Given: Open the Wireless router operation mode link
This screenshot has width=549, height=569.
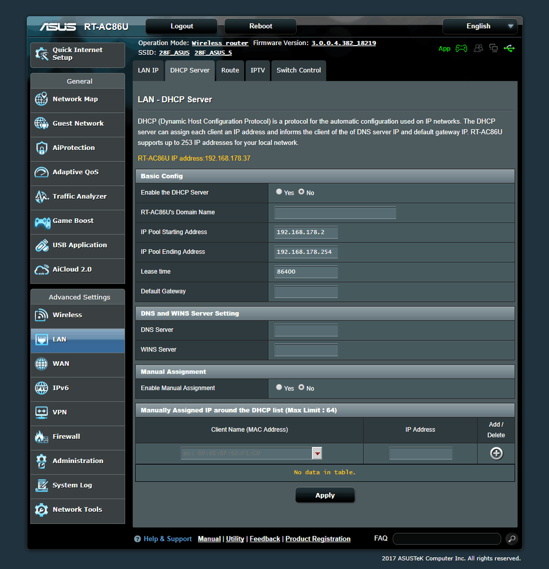Looking at the screenshot, I should (x=220, y=43).
